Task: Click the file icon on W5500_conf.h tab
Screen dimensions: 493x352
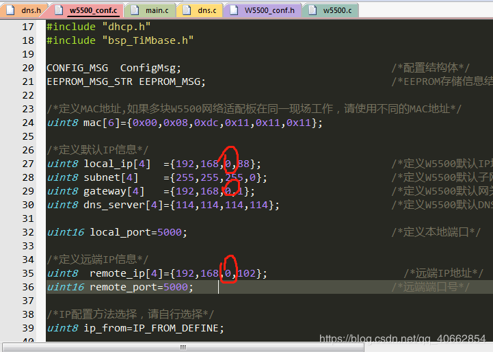Action: point(234,10)
